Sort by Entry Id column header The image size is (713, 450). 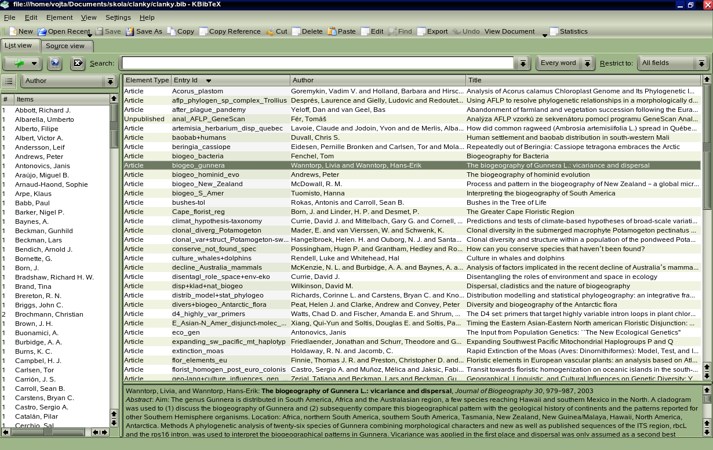click(230, 80)
